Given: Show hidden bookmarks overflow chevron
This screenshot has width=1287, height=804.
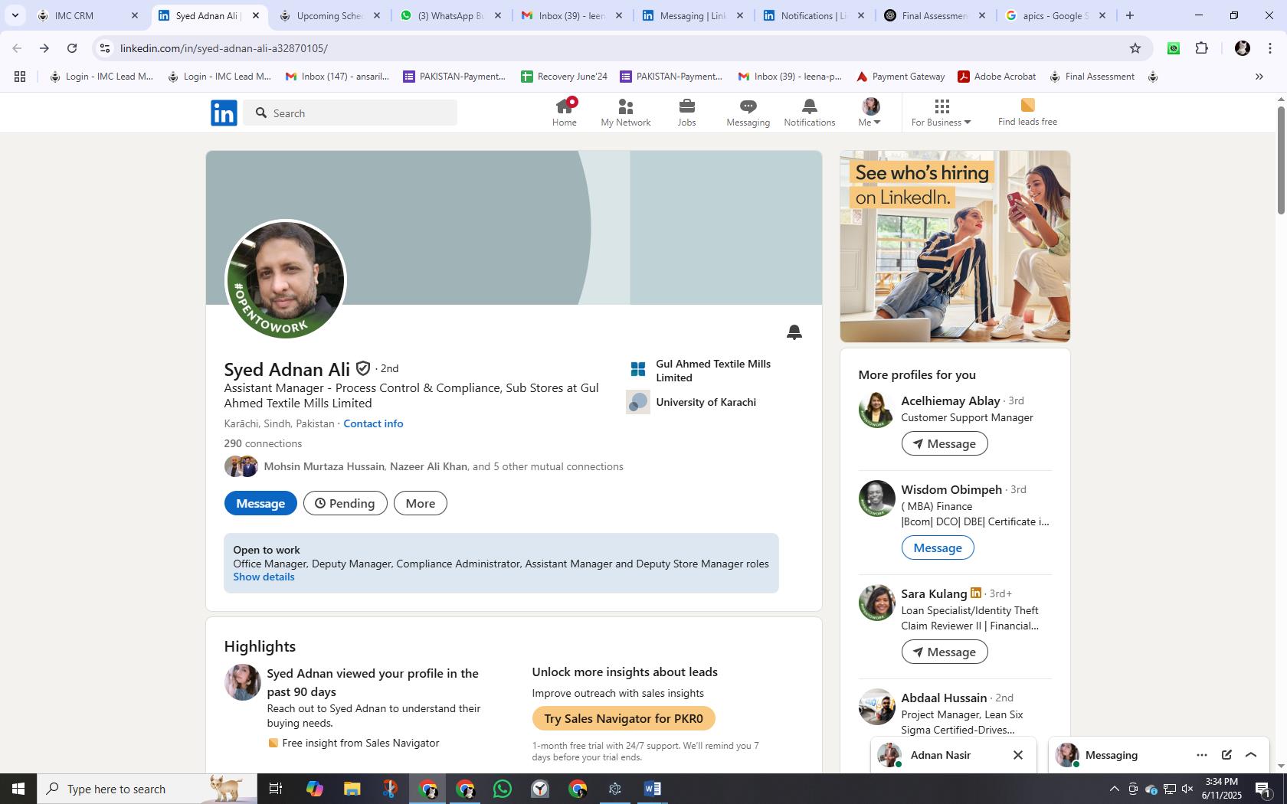Looking at the screenshot, I should (x=1259, y=77).
